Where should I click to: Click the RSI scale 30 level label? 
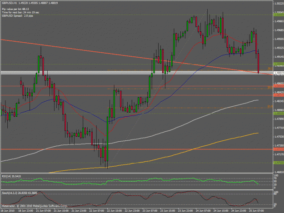275,184
